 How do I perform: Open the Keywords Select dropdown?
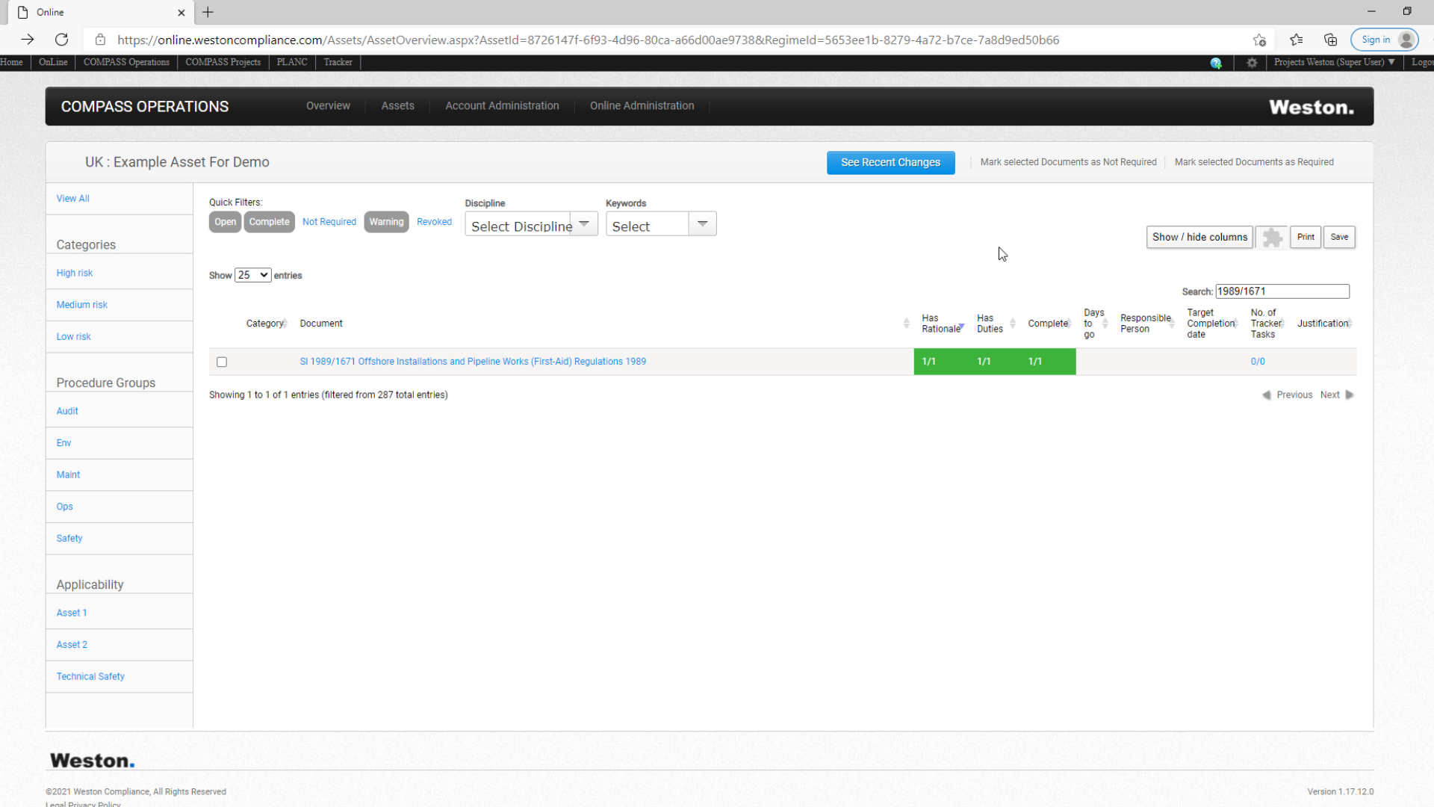pos(661,224)
